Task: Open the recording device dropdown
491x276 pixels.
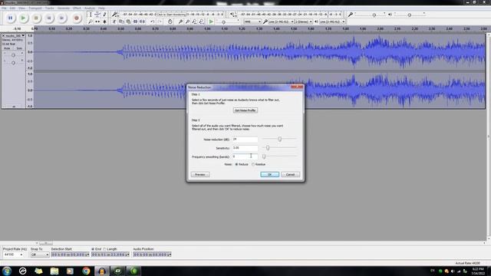Action: point(282,21)
